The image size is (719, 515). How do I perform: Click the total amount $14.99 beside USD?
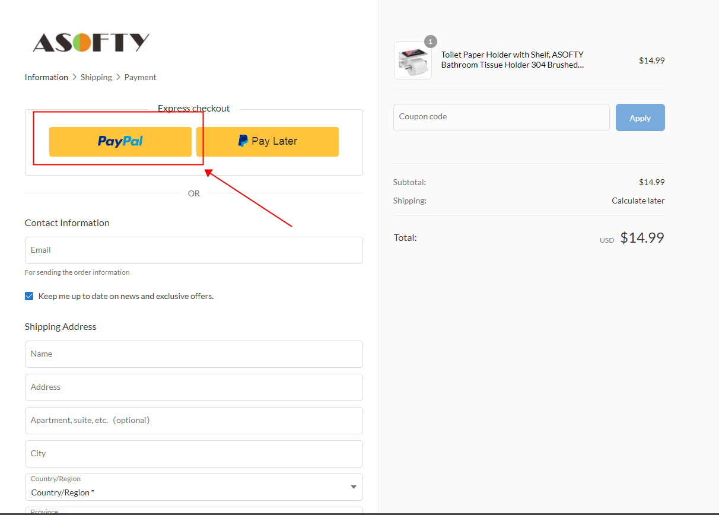(642, 238)
